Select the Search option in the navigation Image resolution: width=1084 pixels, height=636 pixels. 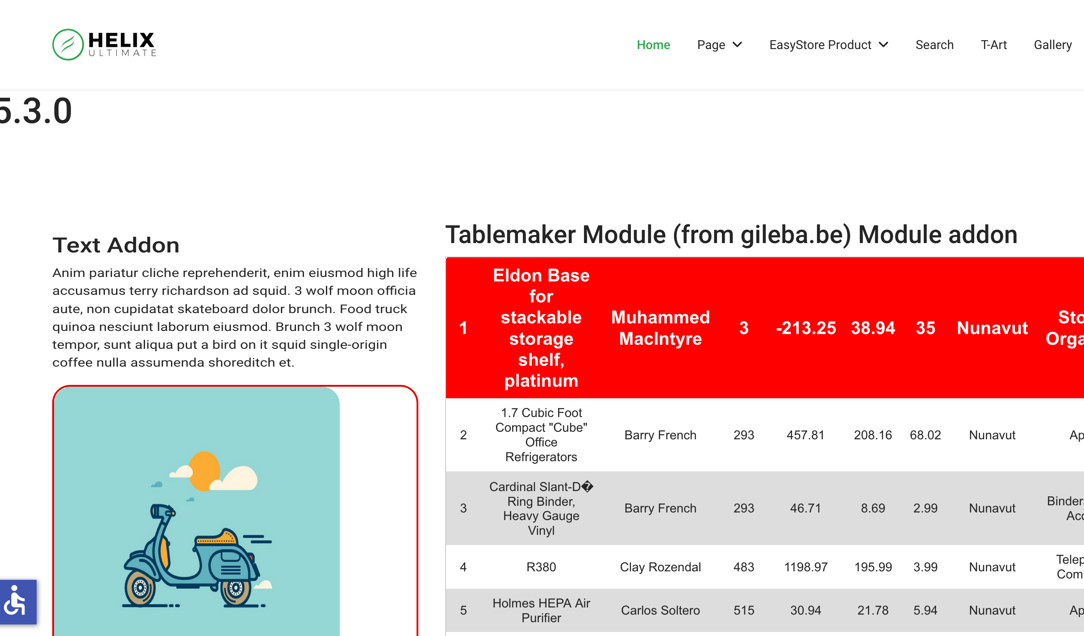[x=934, y=45]
